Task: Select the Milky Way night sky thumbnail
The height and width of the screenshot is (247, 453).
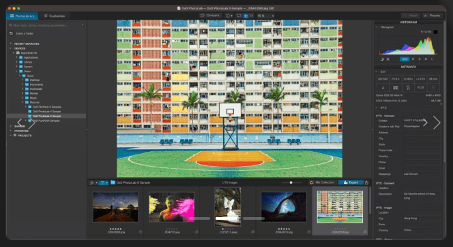Action: pos(115,207)
